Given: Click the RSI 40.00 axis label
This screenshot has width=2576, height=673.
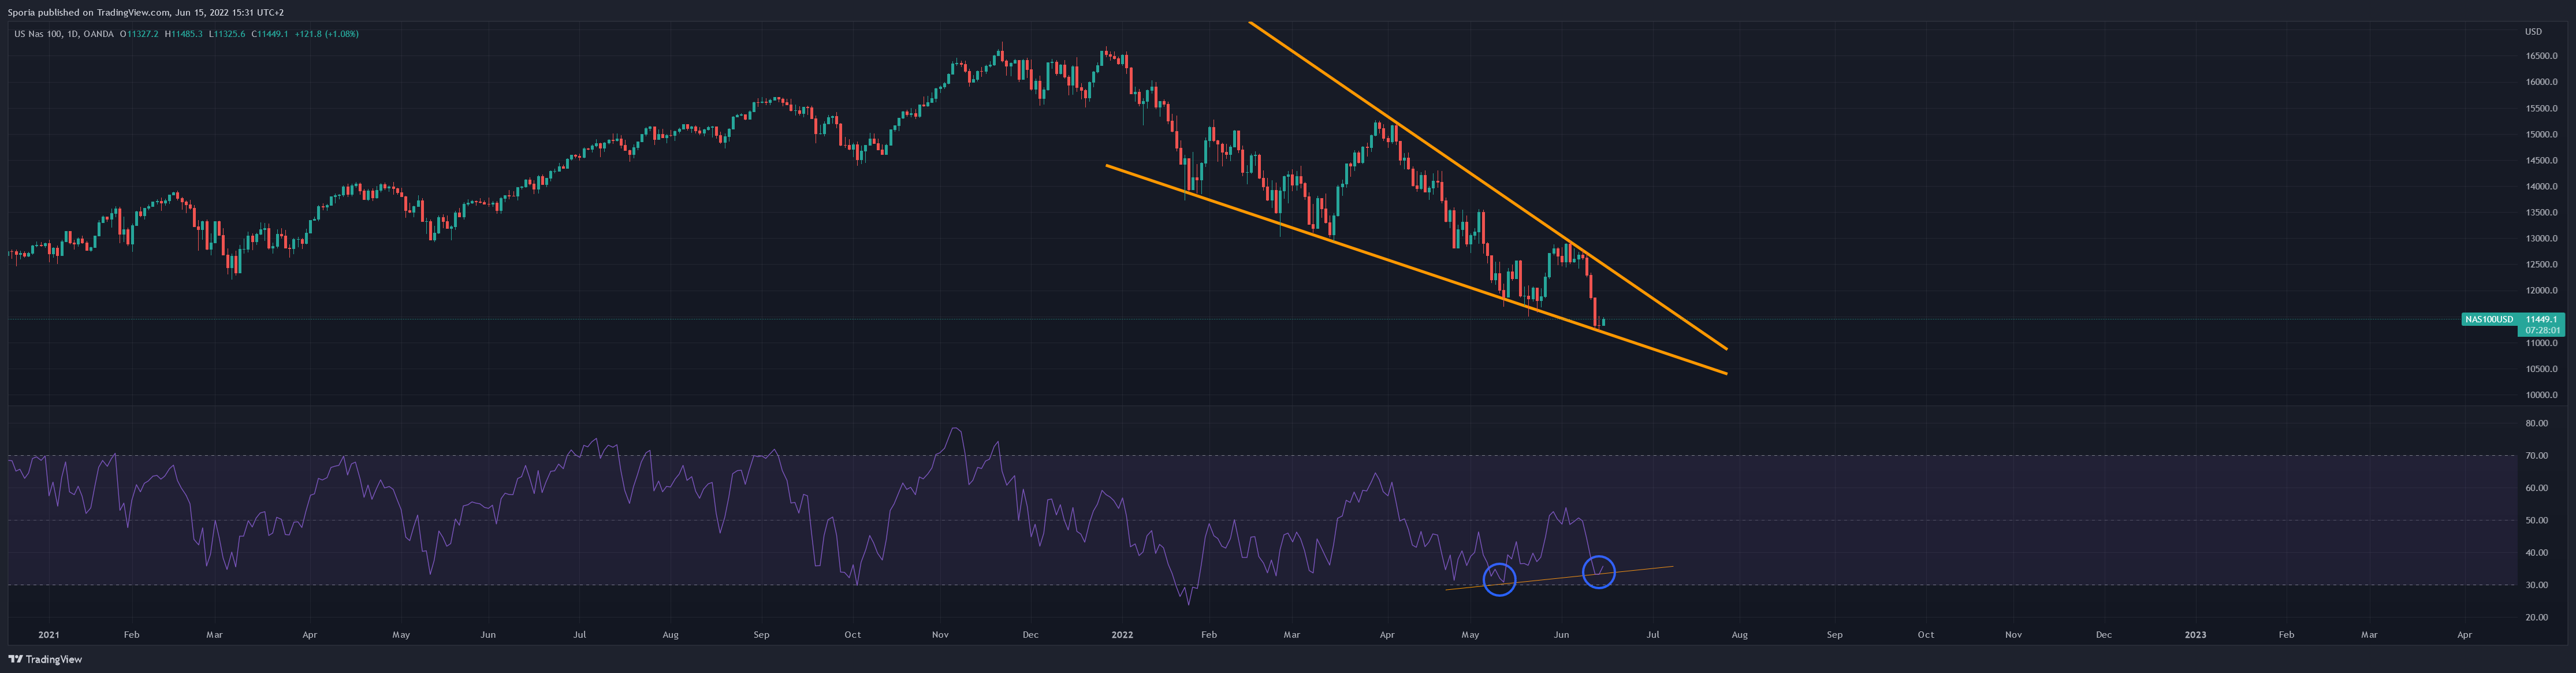Looking at the screenshot, I should click(2536, 552).
